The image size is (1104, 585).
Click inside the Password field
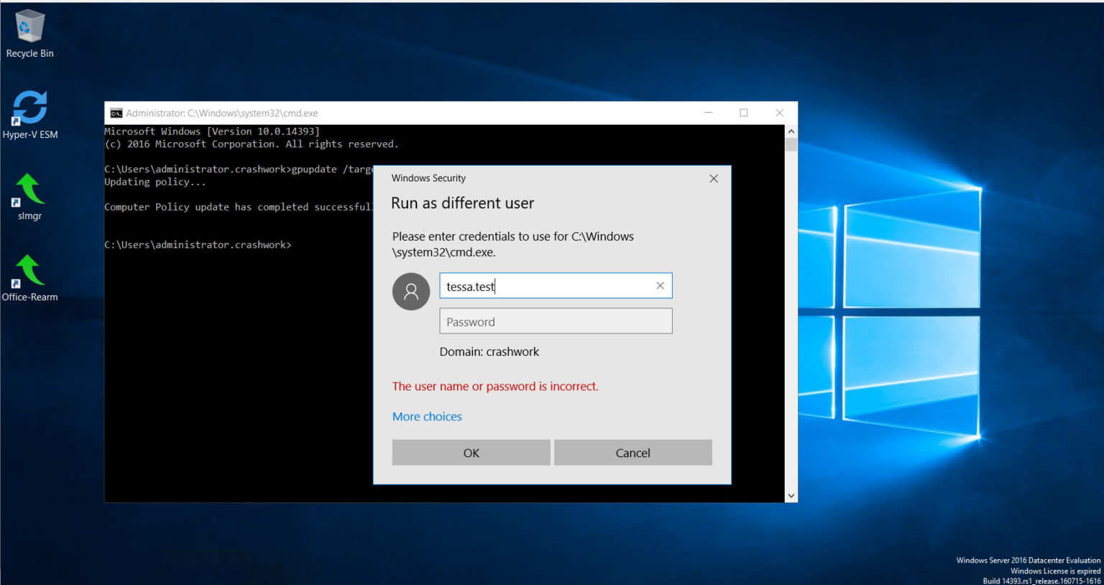(556, 321)
